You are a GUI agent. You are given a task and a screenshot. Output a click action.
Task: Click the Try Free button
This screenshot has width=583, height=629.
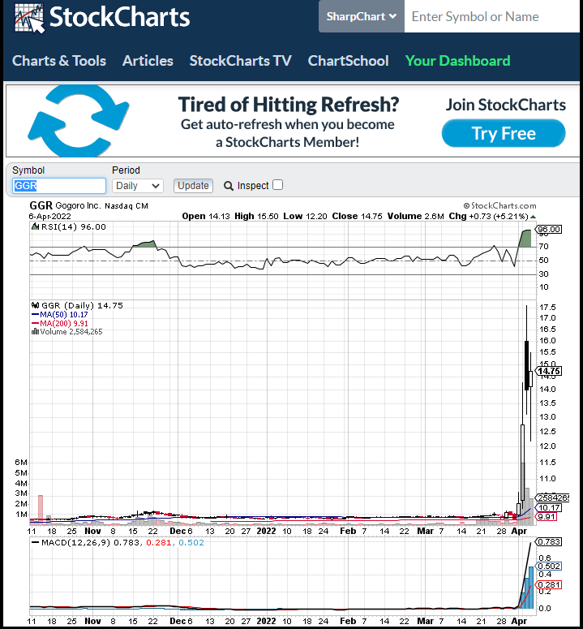click(x=504, y=133)
